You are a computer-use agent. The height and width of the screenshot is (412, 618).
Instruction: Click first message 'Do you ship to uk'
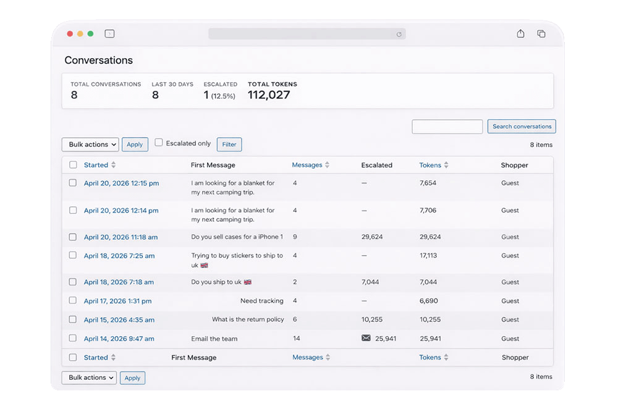tap(221, 282)
